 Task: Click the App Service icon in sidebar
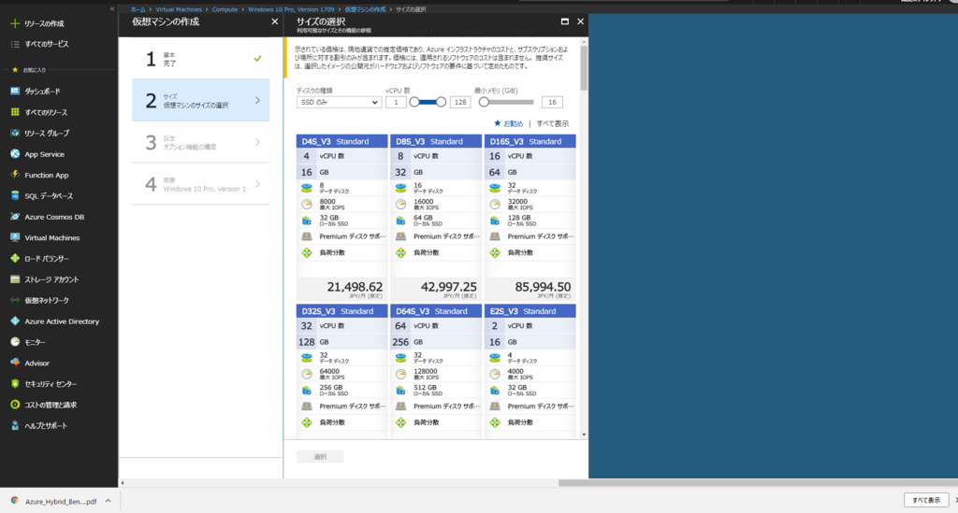pyautogui.click(x=15, y=154)
